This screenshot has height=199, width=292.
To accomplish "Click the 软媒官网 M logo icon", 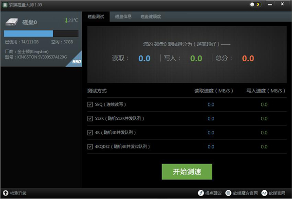I will [264, 193].
